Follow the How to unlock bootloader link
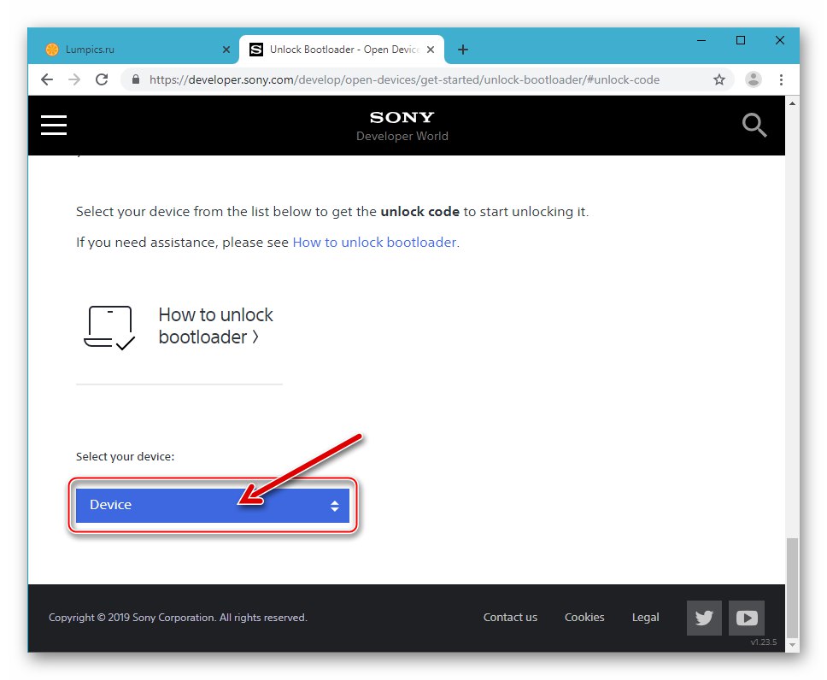Viewport: 827px width, 680px height. coord(374,242)
